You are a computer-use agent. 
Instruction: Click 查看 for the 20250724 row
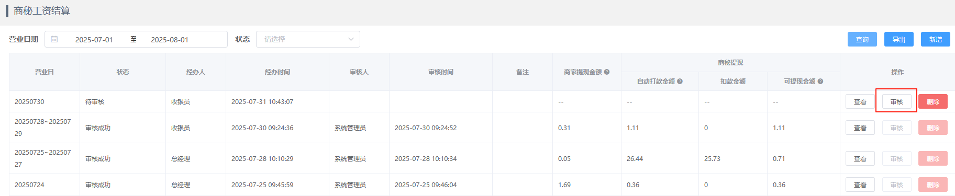pos(860,185)
